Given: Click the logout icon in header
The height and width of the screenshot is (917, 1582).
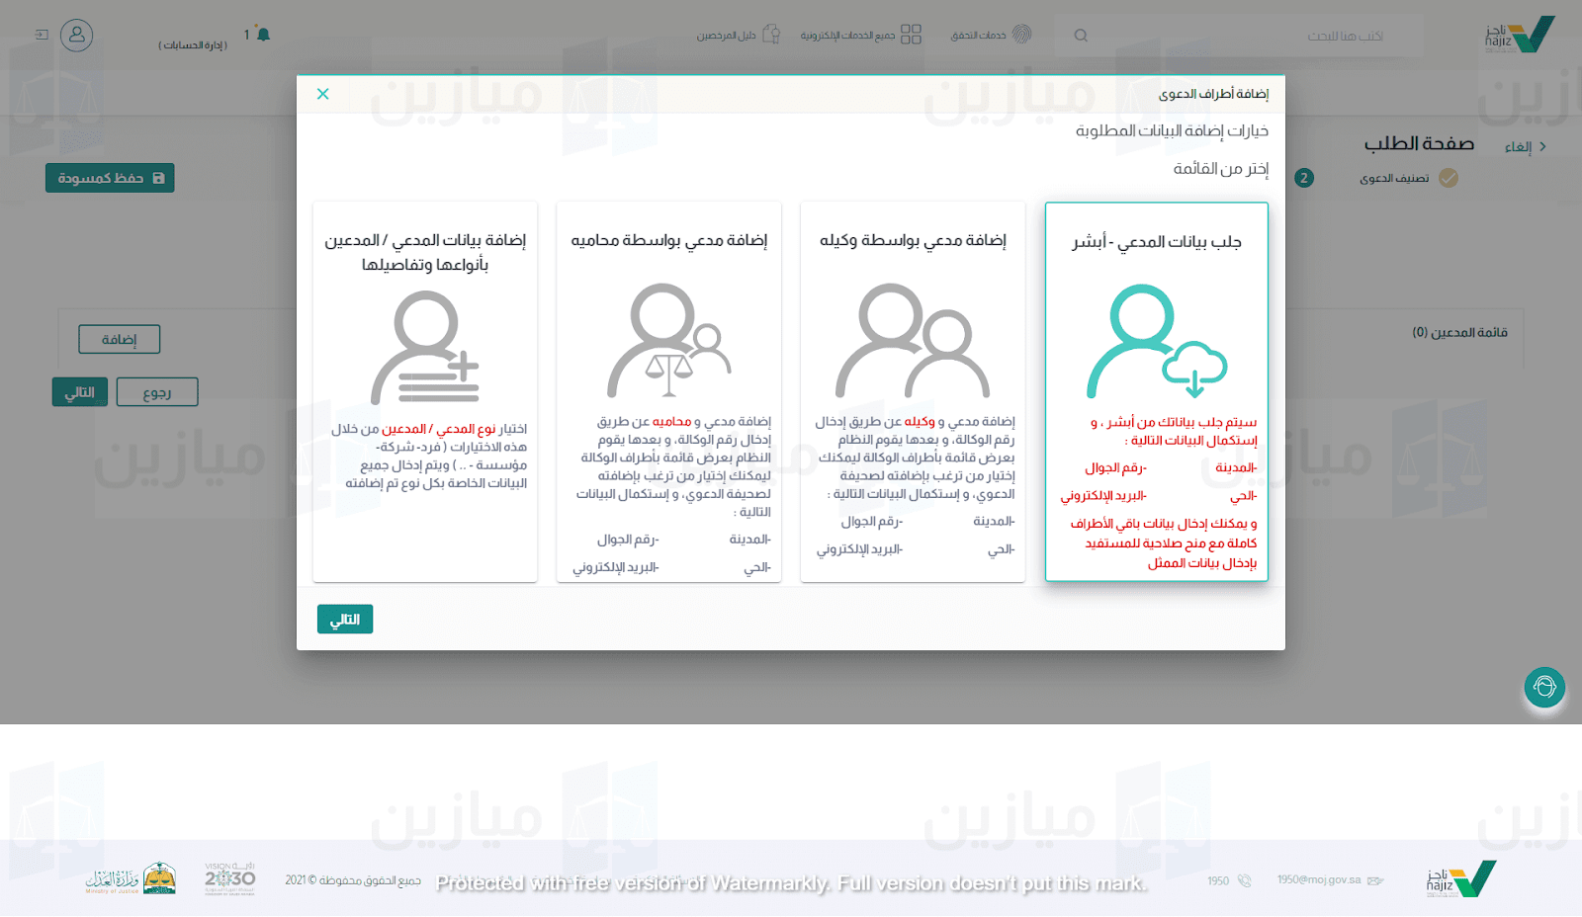Looking at the screenshot, I should (x=42, y=35).
